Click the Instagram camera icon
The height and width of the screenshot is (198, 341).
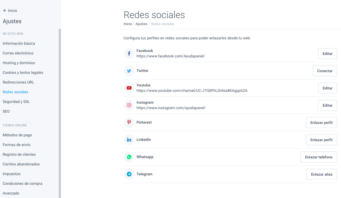(x=129, y=105)
